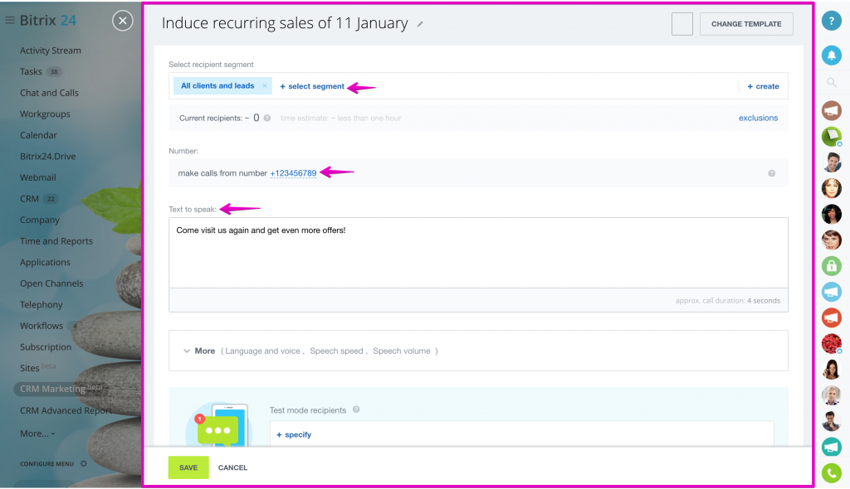Click the green phone call icon
This screenshot has height=489, width=850.
click(831, 473)
